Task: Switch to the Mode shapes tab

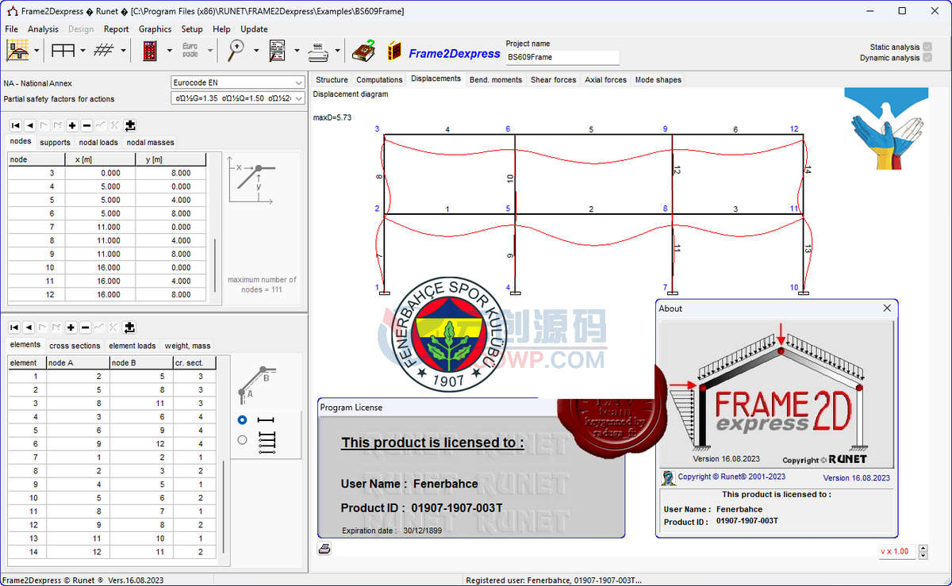Action: pos(658,79)
